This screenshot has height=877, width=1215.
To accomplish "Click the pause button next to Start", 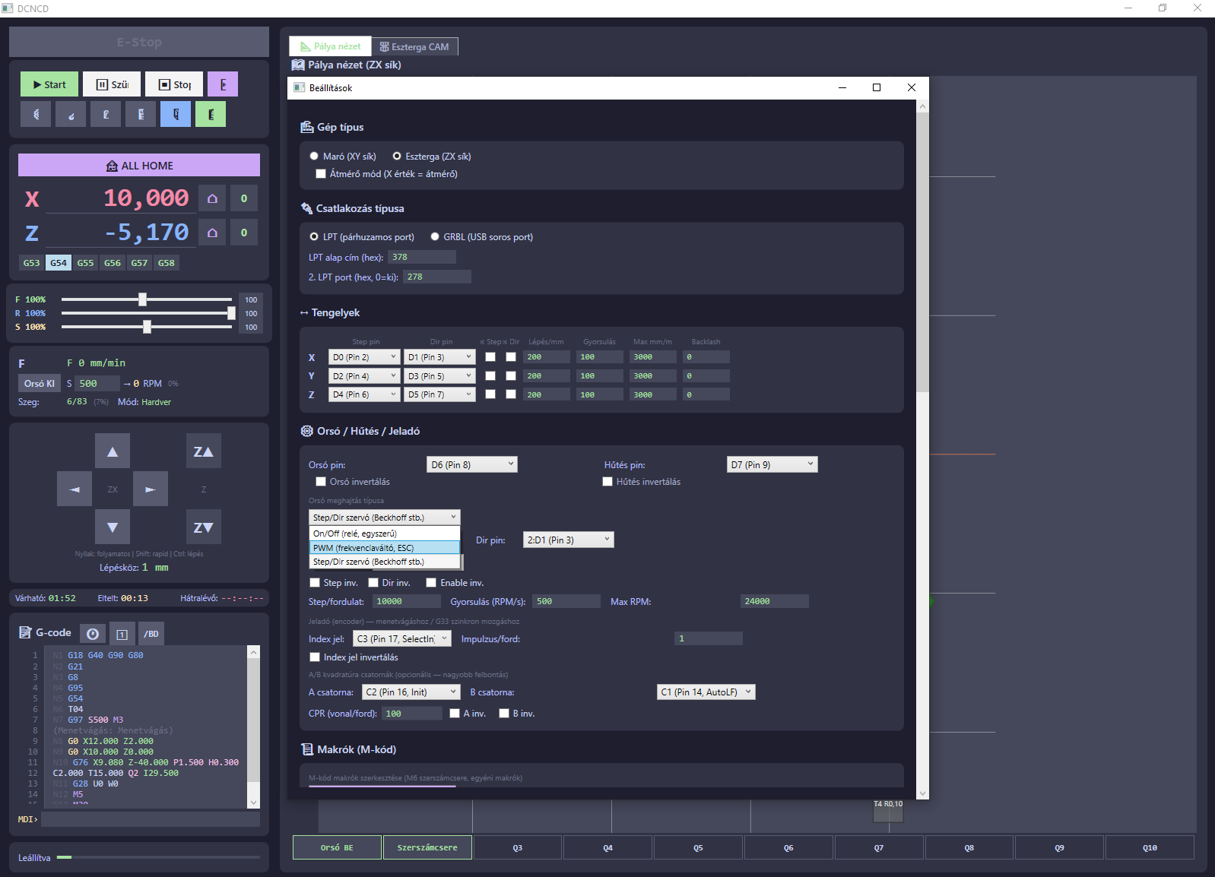I will pyautogui.click(x=112, y=84).
